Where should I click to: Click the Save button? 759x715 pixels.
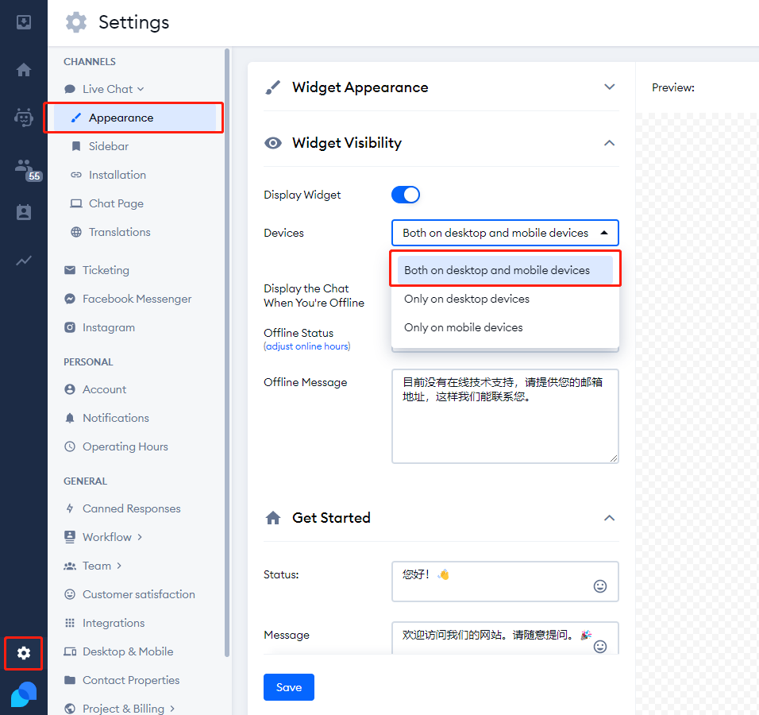point(288,687)
